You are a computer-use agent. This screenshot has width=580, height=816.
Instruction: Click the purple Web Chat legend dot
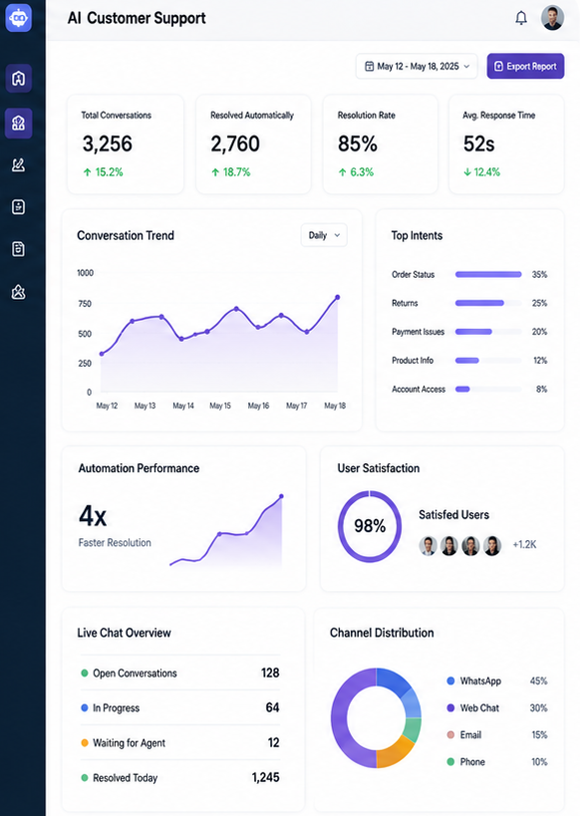(x=450, y=707)
